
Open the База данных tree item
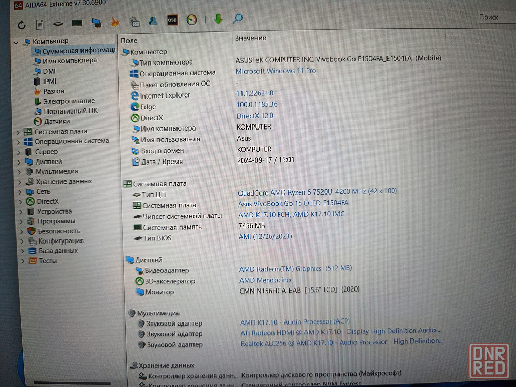pos(53,251)
